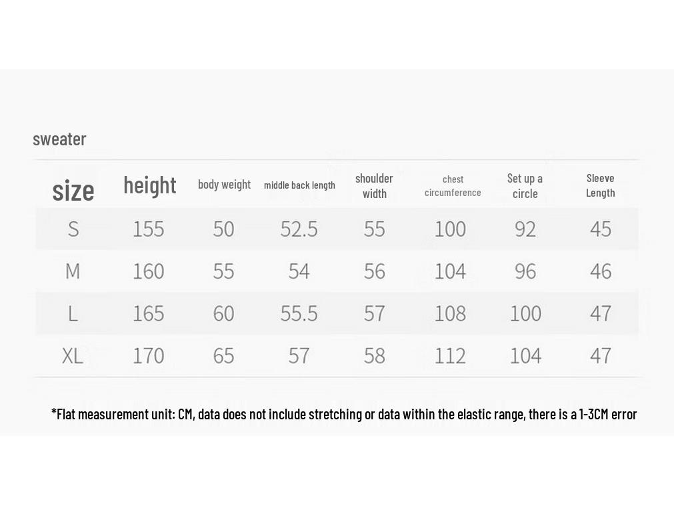Select the 'shoulder width' column header
Viewport: 674px width, 506px height.
click(x=374, y=186)
